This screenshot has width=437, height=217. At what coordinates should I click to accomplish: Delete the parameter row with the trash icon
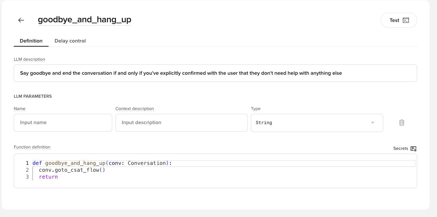pos(401,122)
